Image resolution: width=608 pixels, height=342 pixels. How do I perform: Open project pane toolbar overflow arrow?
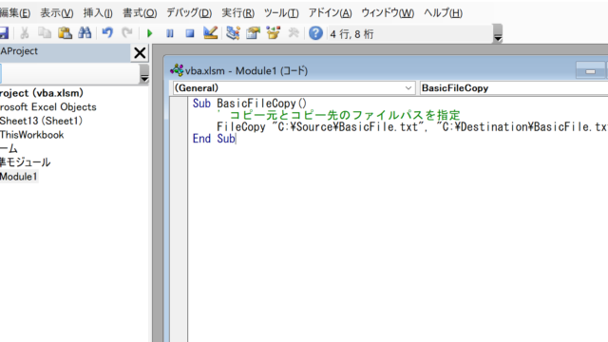pyautogui.click(x=144, y=74)
